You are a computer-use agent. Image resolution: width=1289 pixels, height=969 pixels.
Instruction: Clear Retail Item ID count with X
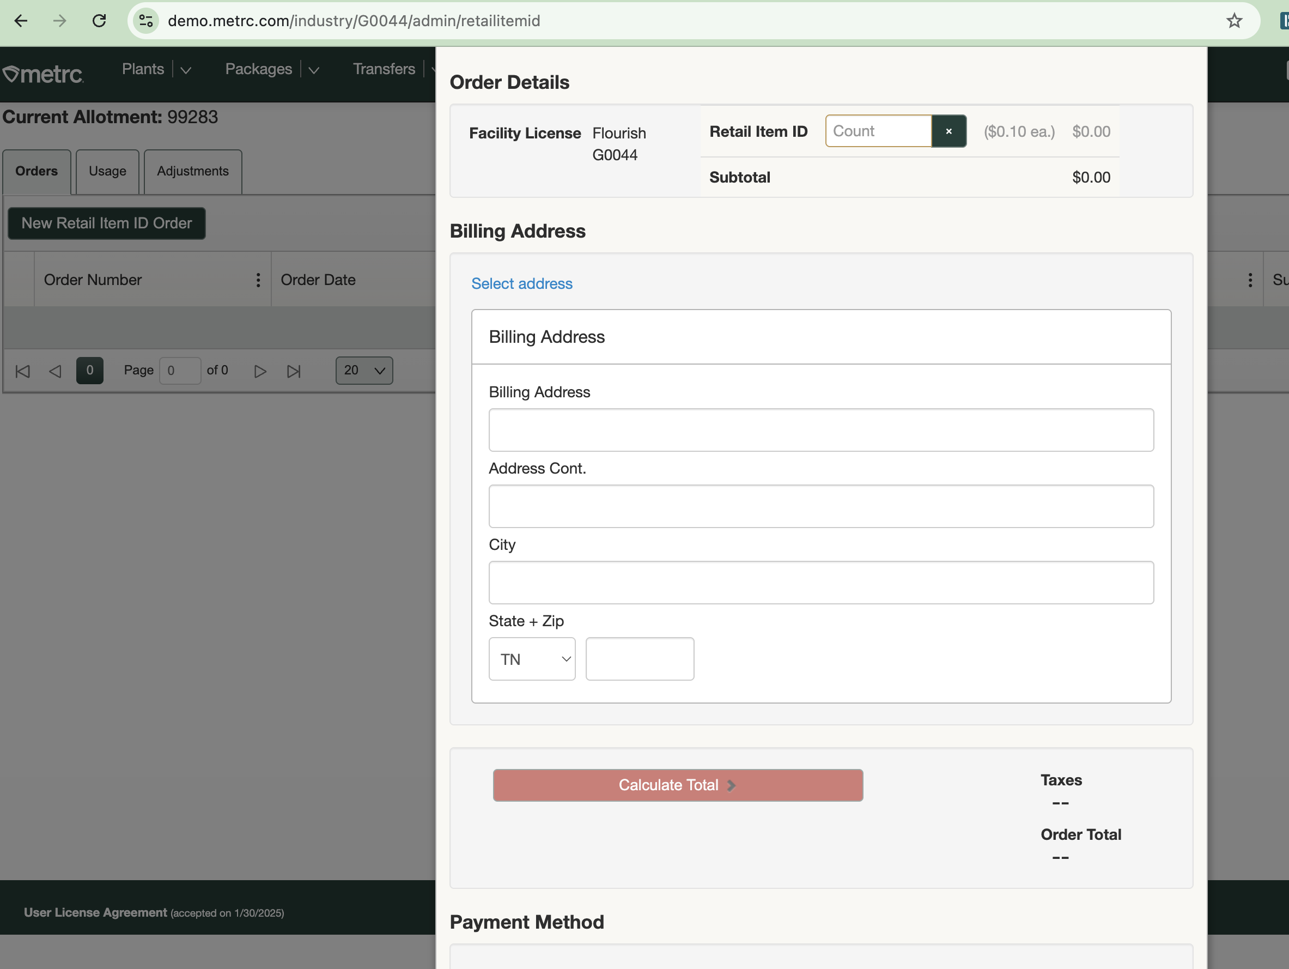948,131
